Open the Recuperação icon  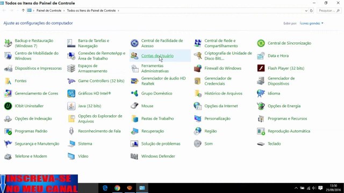pos(134,131)
